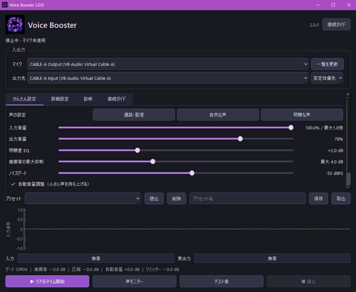Minimize the Voice Booster window

click(x=318, y=5)
